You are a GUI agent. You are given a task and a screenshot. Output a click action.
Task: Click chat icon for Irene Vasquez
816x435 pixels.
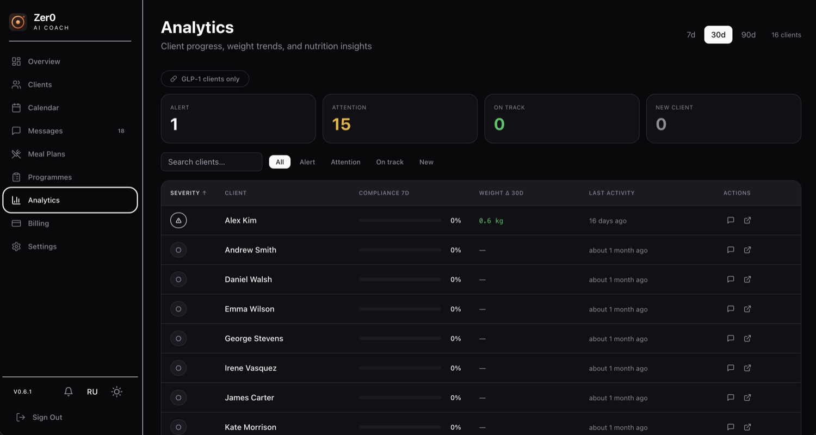pos(731,368)
